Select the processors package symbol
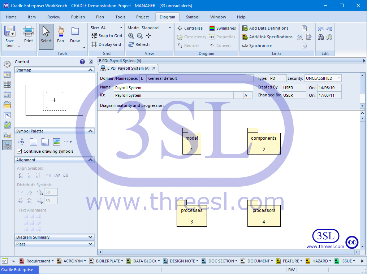Screen dimensions: 367x274 point(264,213)
